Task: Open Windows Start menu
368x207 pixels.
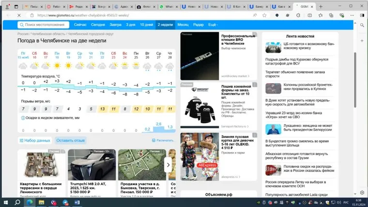Action: click(x=7, y=202)
